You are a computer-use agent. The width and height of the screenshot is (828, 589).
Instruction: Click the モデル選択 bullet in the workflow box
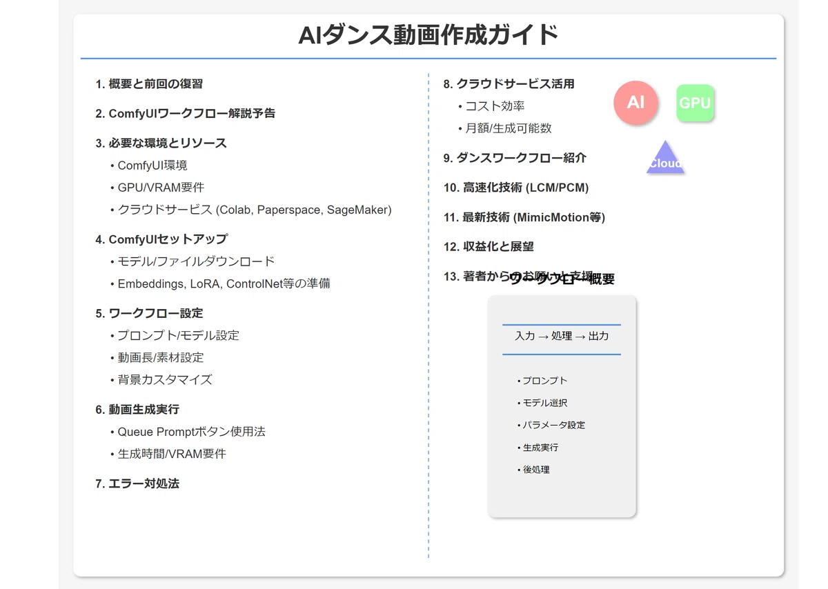pyautogui.click(x=542, y=403)
